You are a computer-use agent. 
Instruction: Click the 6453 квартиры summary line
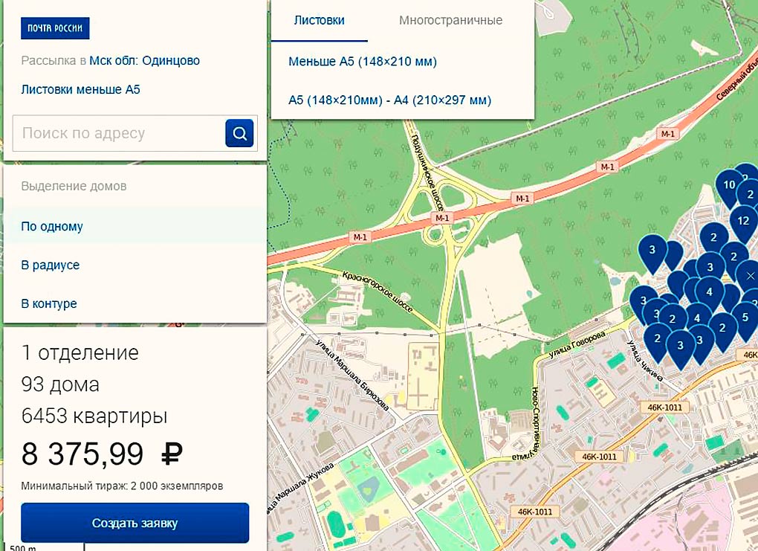(94, 416)
